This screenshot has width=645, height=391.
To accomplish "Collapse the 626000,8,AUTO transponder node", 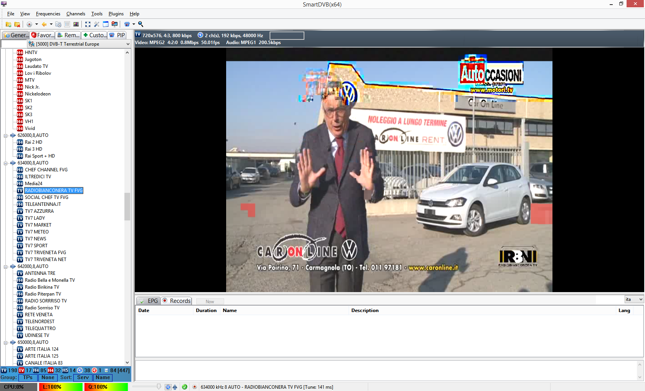I will 6,136.
